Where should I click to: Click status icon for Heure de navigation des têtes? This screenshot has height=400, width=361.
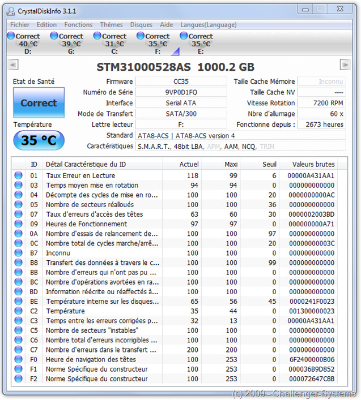tap(18, 360)
